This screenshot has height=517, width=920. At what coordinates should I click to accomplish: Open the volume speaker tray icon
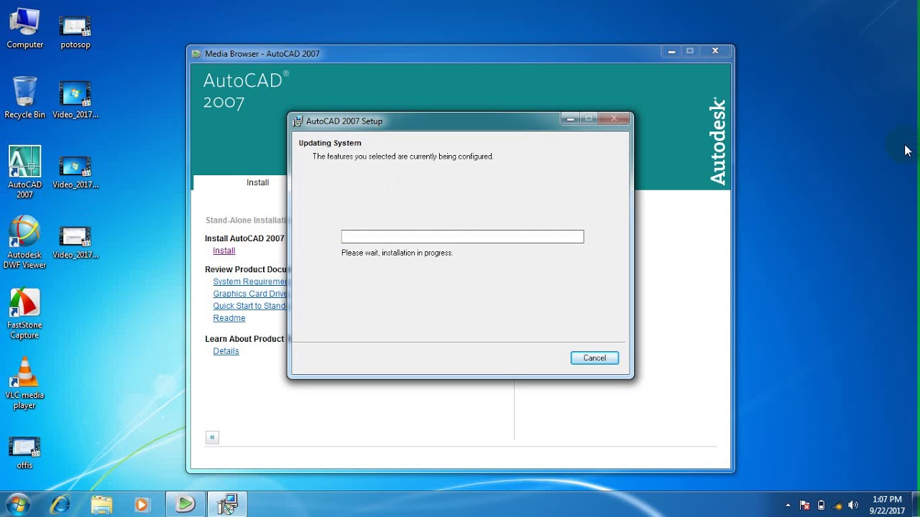853,506
